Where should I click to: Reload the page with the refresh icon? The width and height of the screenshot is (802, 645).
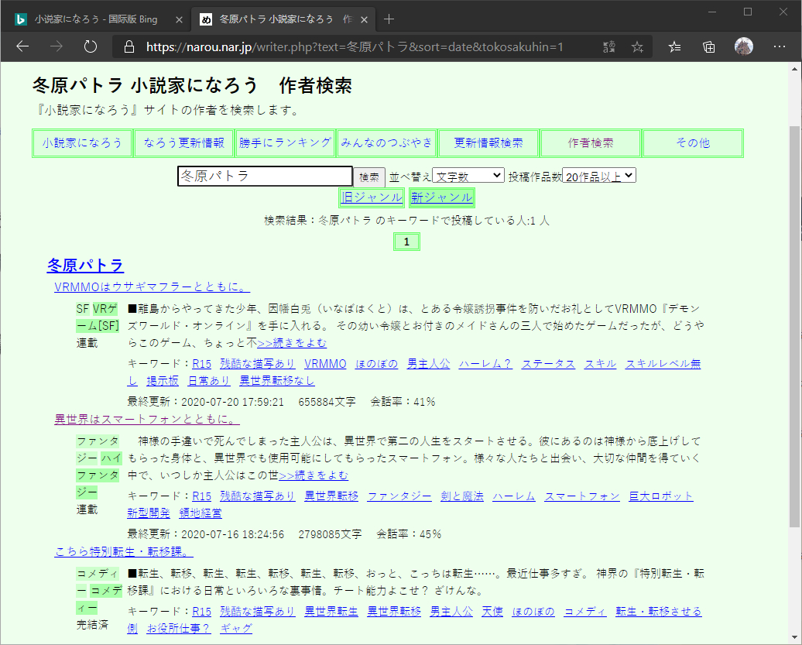pos(91,47)
